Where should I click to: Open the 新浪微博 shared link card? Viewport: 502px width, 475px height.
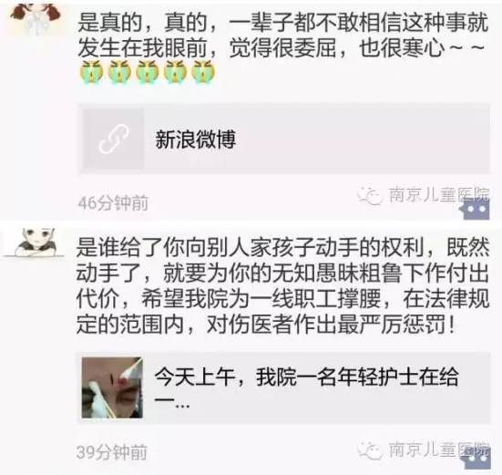coord(284,139)
